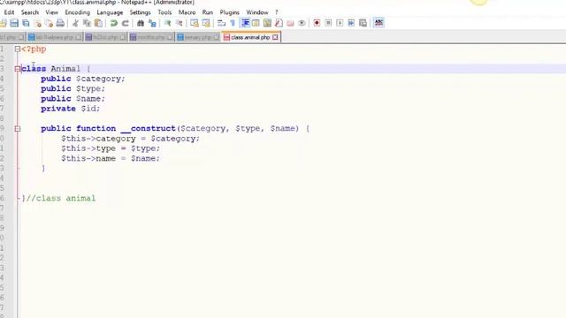The image size is (566, 318).
Task: Open the View menu
Action: click(51, 12)
